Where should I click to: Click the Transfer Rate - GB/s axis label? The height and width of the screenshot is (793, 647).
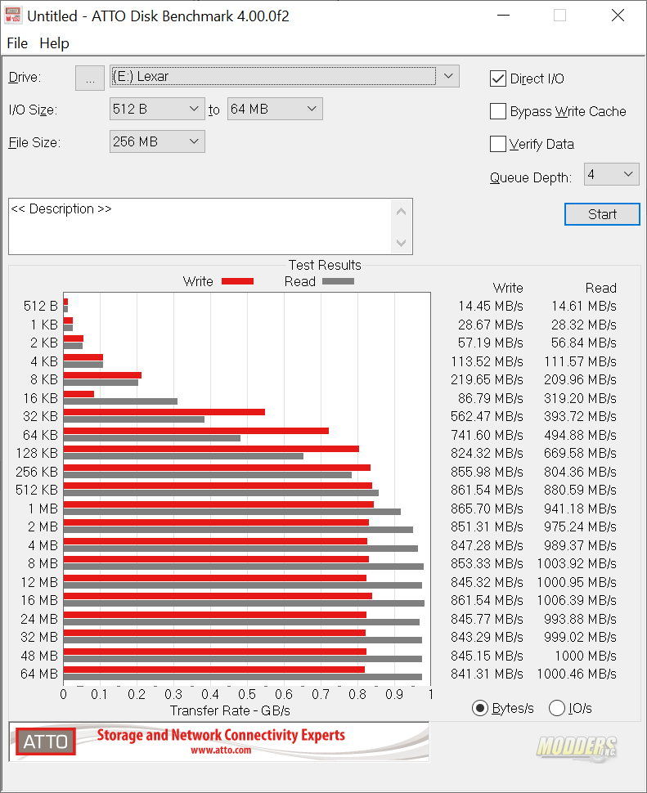point(230,711)
